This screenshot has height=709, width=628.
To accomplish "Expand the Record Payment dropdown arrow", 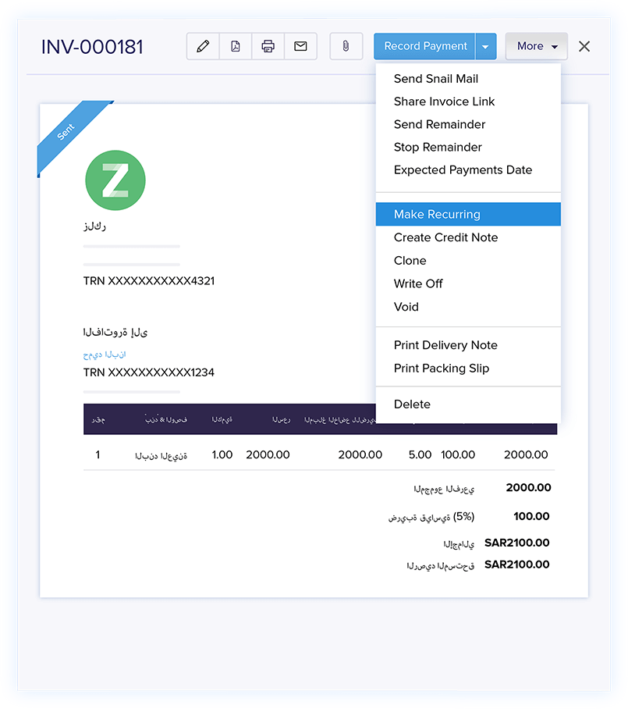I will point(486,46).
